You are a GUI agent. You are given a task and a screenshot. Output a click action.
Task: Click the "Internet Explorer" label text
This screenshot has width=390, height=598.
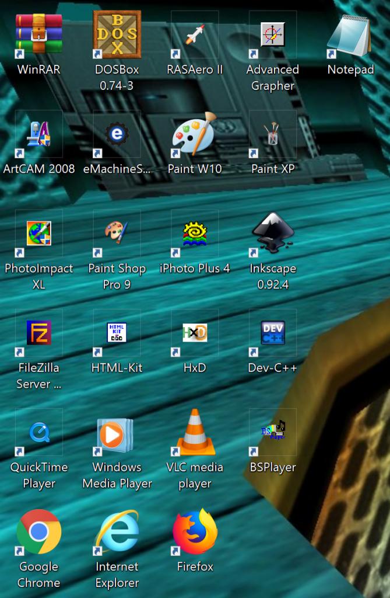tap(117, 575)
